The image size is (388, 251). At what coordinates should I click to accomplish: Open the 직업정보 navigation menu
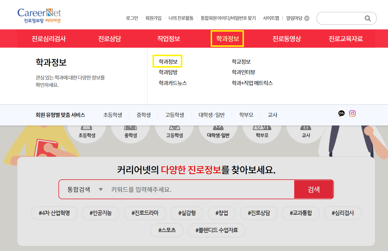(x=169, y=38)
